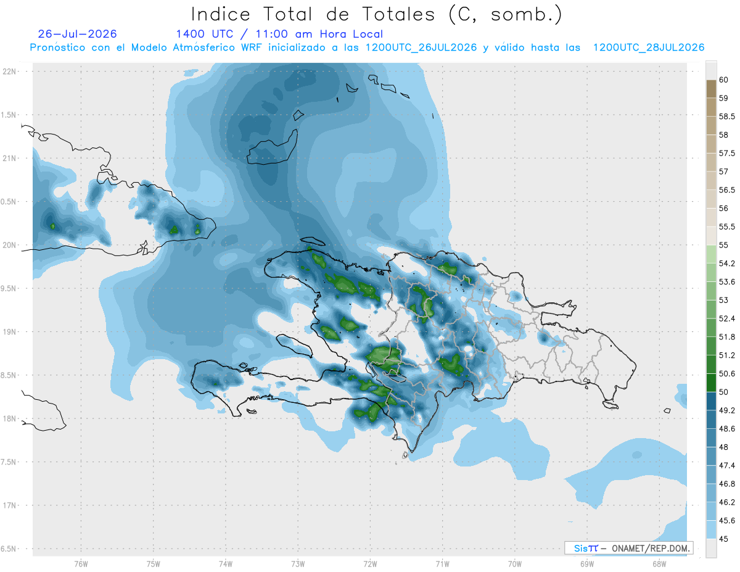Screen dimensions: 740x572
Task: Select the date text '26-Jul-2026'
Action: click(x=77, y=34)
